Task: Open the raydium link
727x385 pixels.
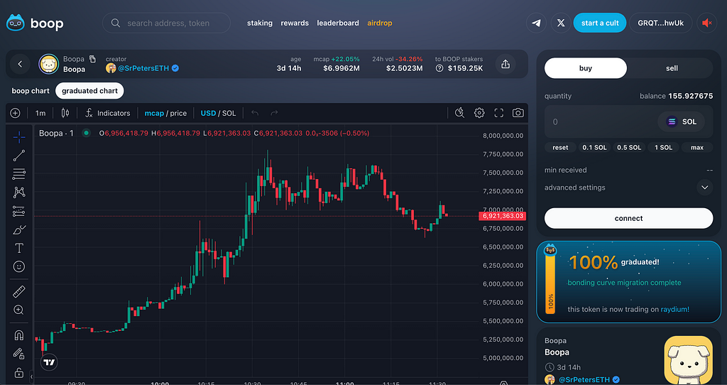Action: (674, 309)
